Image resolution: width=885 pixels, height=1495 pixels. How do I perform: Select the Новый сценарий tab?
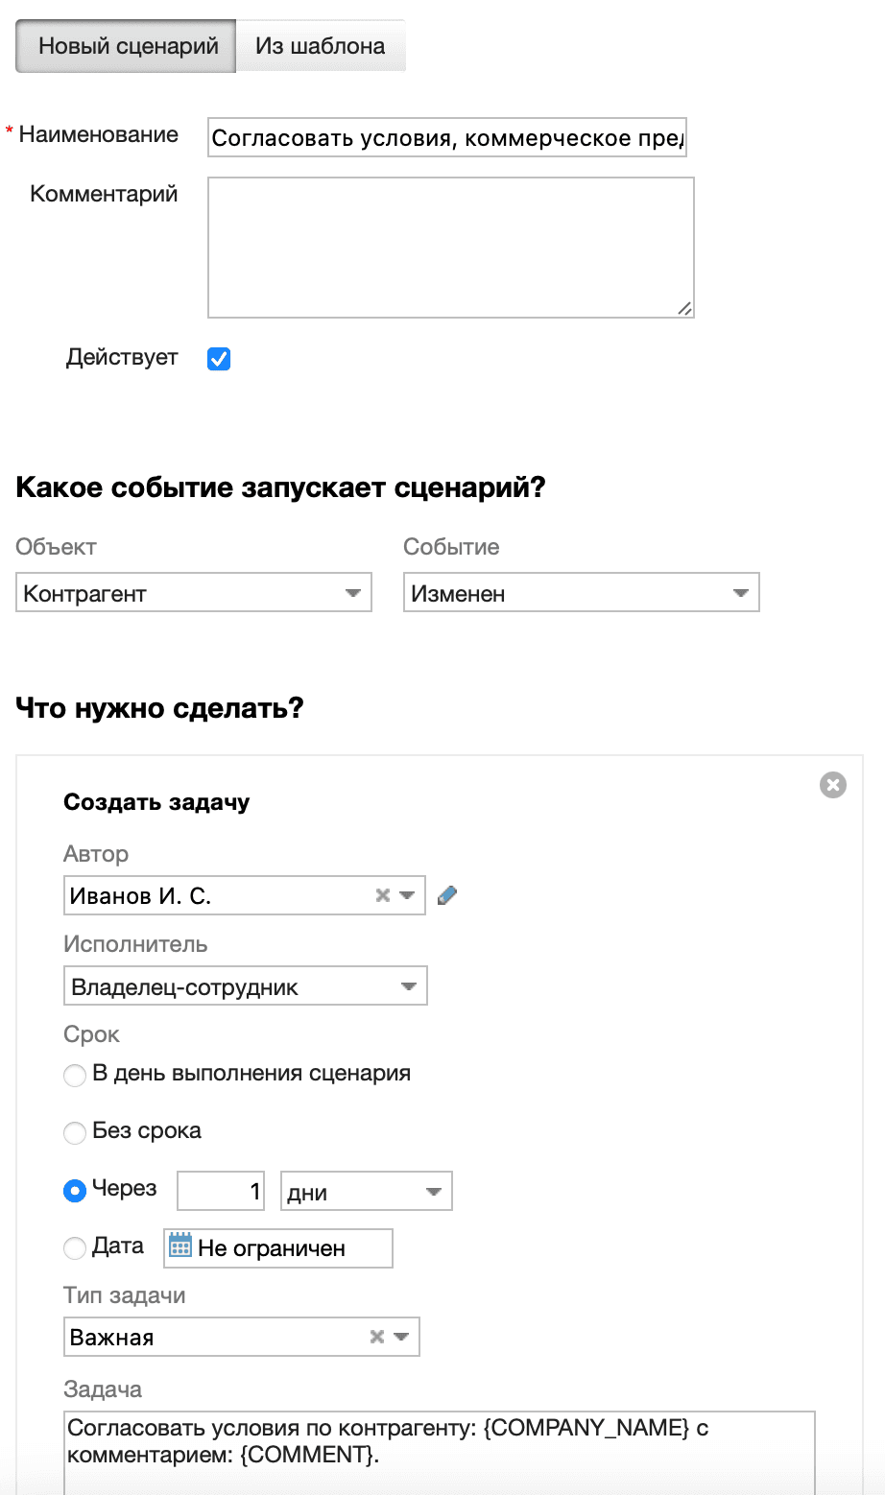pyautogui.click(x=125, y=44)
